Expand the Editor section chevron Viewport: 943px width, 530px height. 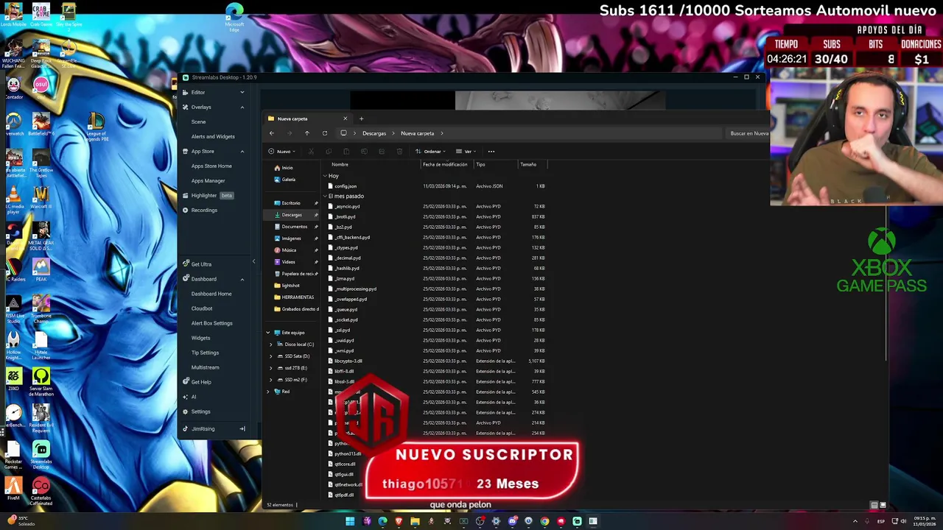click(242, 92)
